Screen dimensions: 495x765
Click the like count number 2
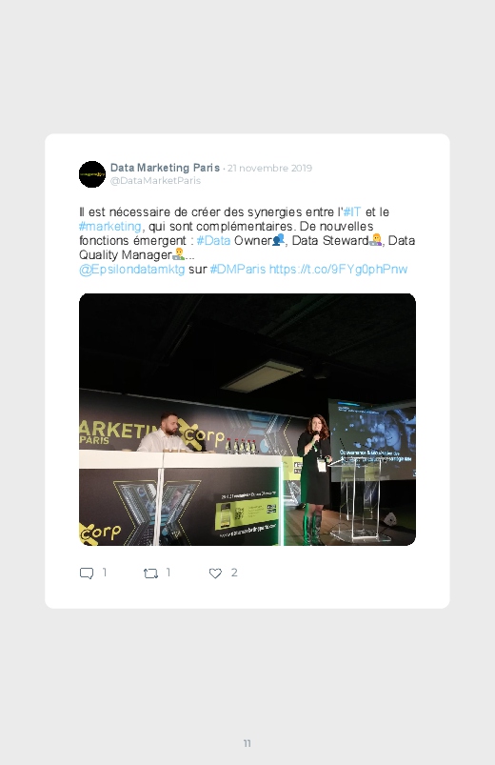[x=234, y=573]
